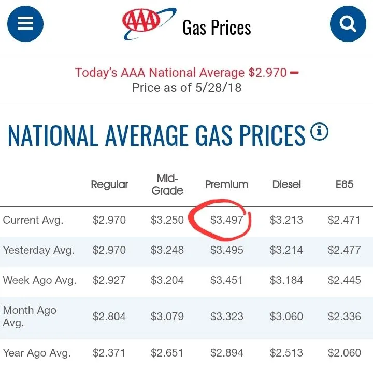373x370 pixels.
Task: Click the red dash price-change indicator
Action: [294, 73]
